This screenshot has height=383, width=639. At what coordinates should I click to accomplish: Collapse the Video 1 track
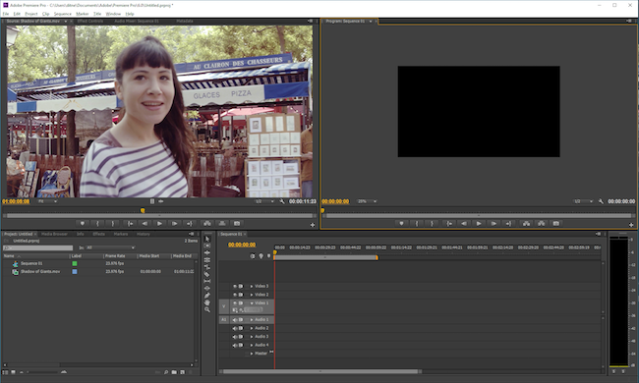pyautogui.click(x=252, y=303)
